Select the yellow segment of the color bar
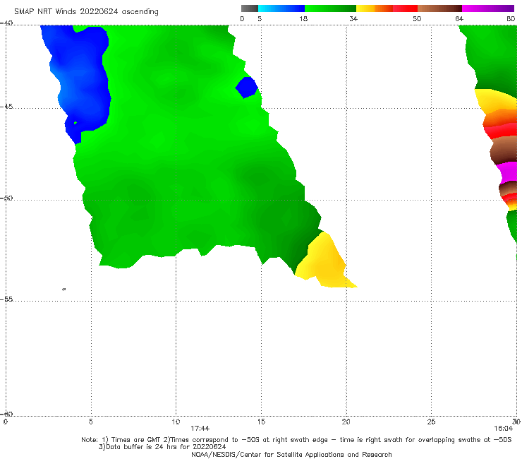 [x=365, y=8]
